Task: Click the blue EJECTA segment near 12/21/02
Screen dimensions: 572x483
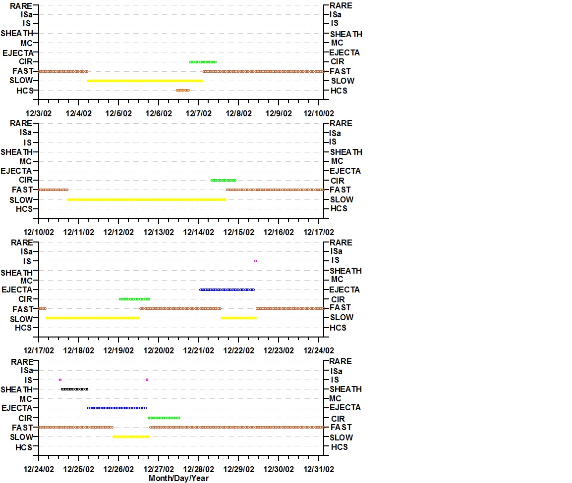Action: 227,290
